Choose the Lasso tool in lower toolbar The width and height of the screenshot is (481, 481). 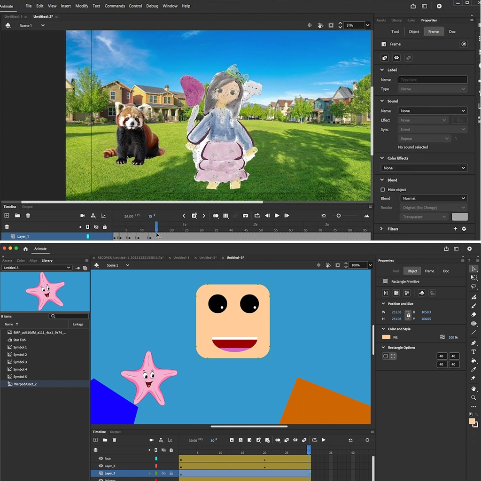tap(473, 287)
